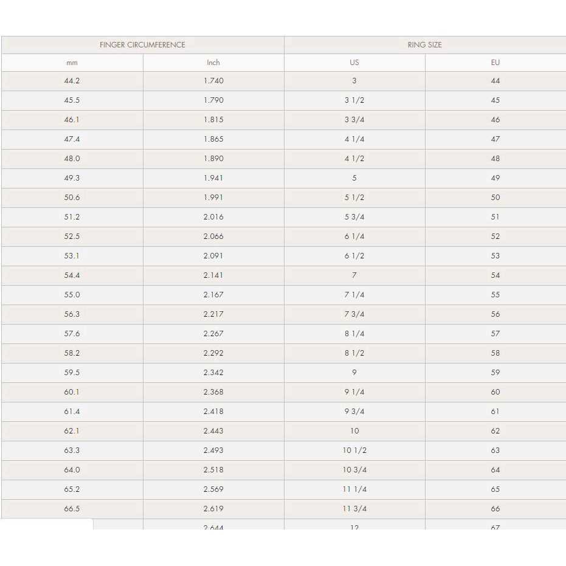Select the 56.3 mm cell

(x=72, y=314)
